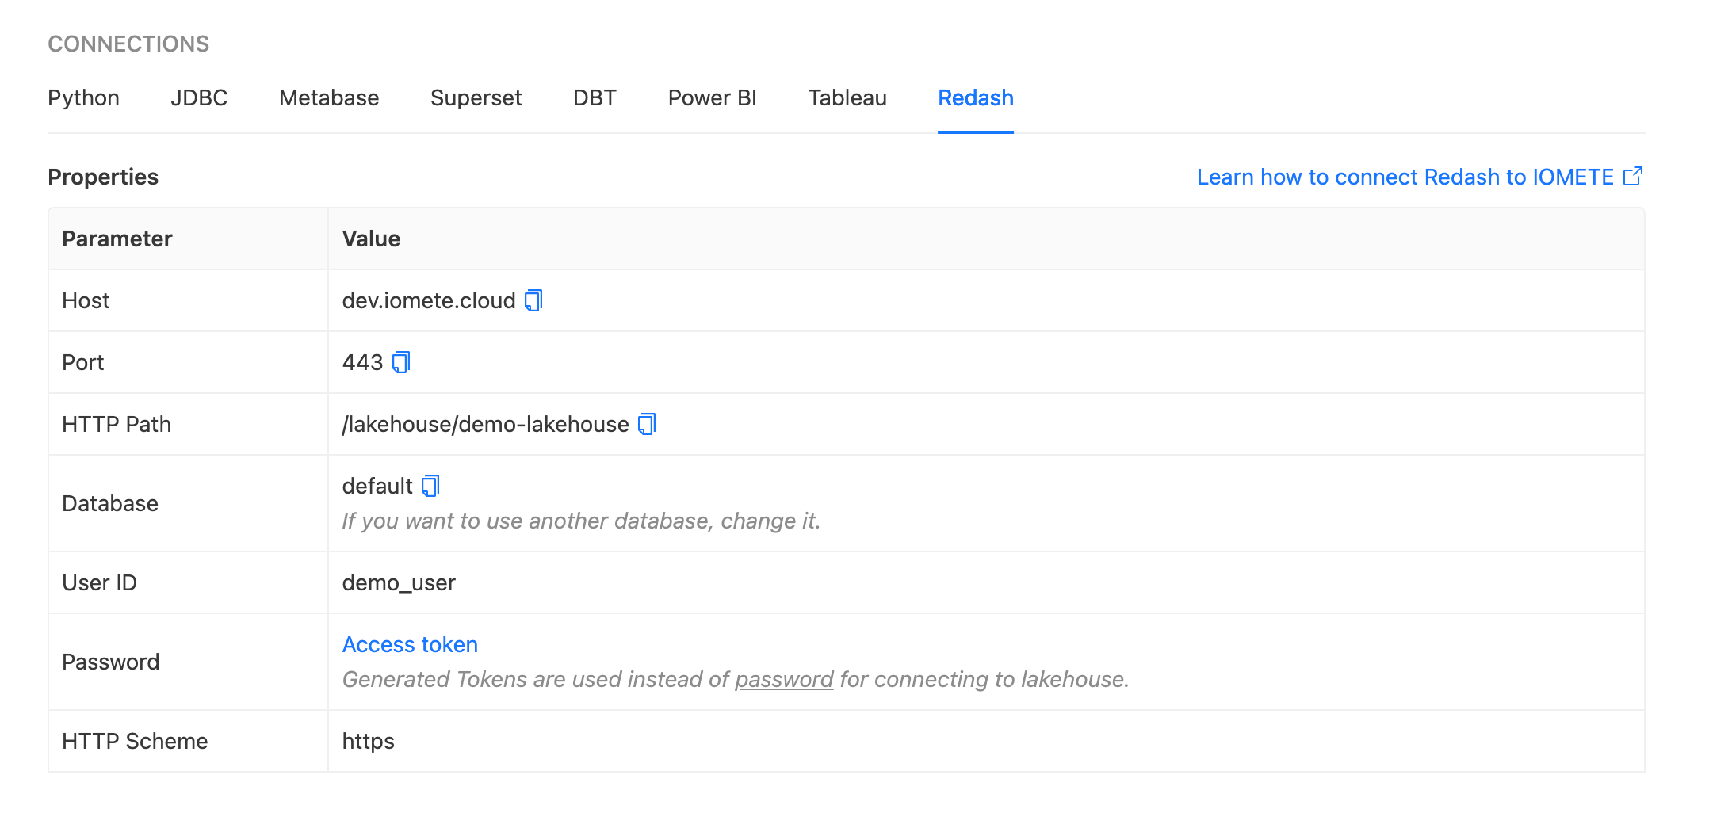Click the Parameter column header
The height and width of the screenshot is (813, 1709).
point(117,239)
